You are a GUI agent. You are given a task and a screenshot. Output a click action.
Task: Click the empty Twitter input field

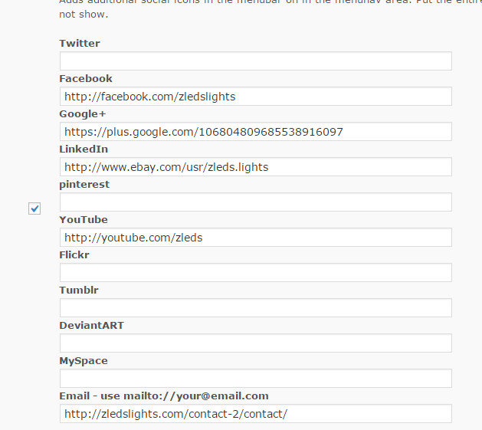pos(255,61)
